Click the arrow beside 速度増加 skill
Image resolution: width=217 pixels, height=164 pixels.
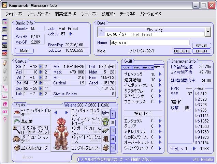tap(160, 80)
